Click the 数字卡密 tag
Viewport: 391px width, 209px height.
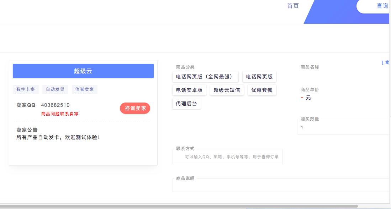(x=26, y=89)
